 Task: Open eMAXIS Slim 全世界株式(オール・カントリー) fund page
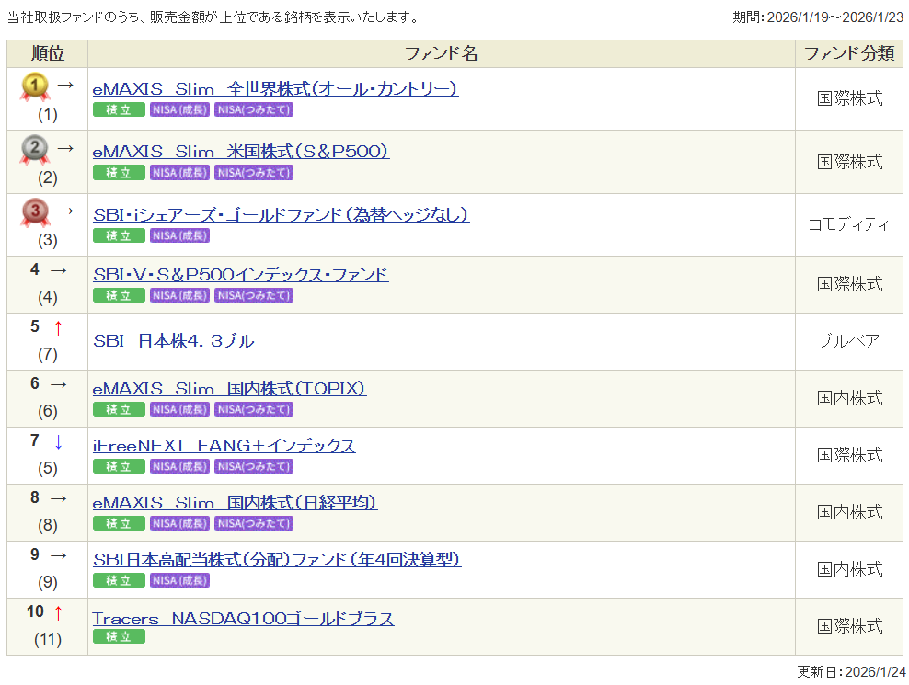point(275,89)
